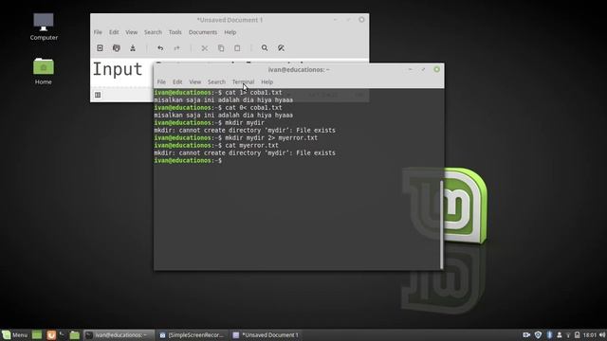Click the terminal title bar ivan@educationos

tap(299, 69)
